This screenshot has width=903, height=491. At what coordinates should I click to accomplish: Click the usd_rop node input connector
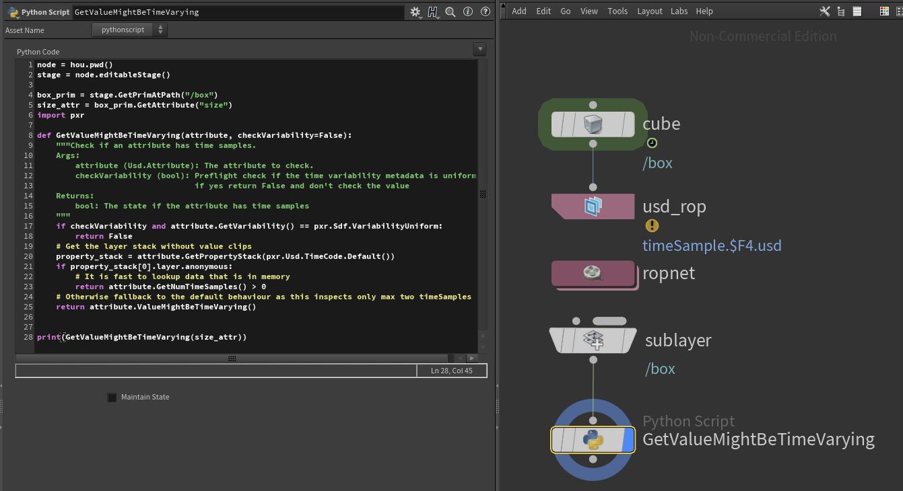593,188
